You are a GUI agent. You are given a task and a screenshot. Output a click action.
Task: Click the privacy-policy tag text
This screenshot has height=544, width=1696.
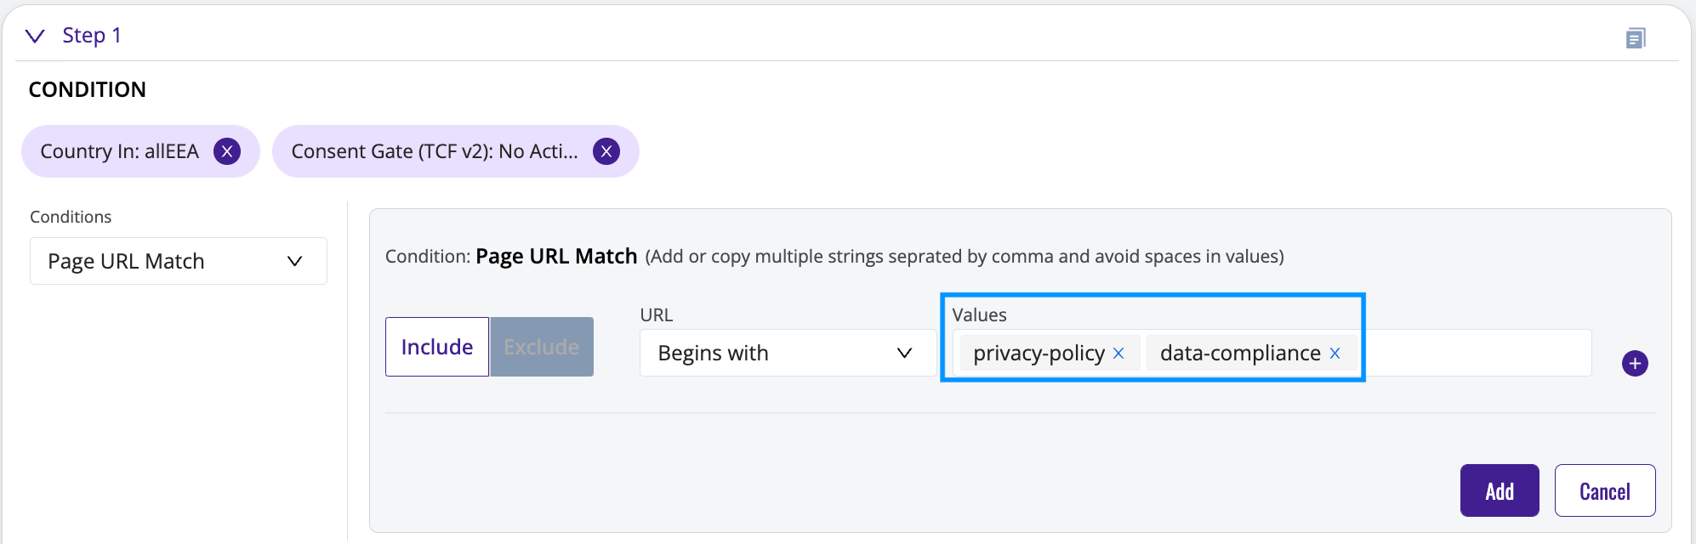pyautogui.click(x=1039, y=353)
